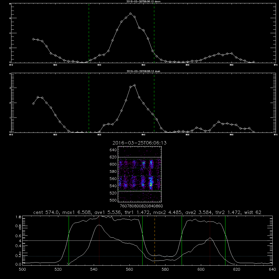
Task: Click the x-axis label '620' of bottom plot
Action: tap(237, 270)
